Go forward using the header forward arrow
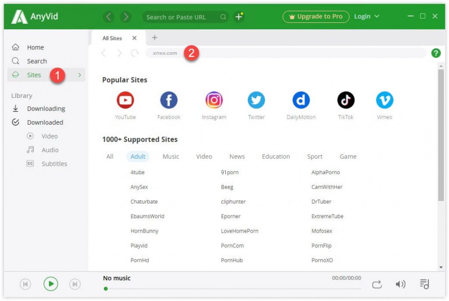The width and height of the screenshot is (449, 301). point(126,17)
